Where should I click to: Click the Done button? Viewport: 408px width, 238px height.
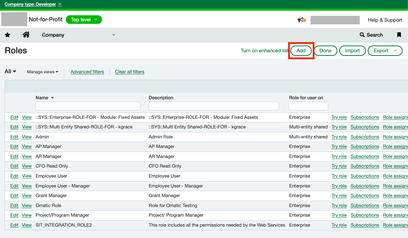click(x=325, y=51)
